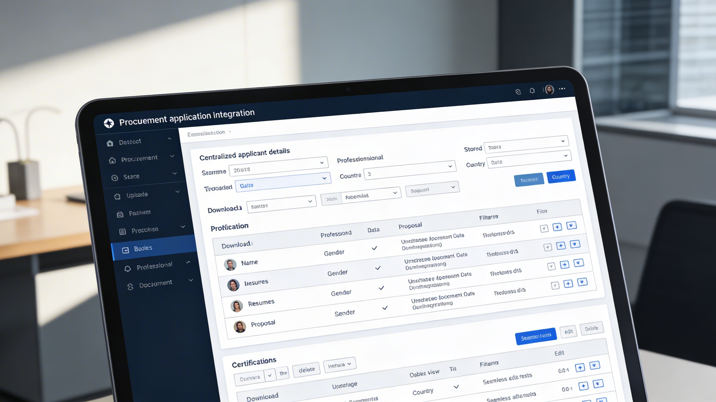Click the blue Country button
716x402 pixels.
(x=561, y=176)
